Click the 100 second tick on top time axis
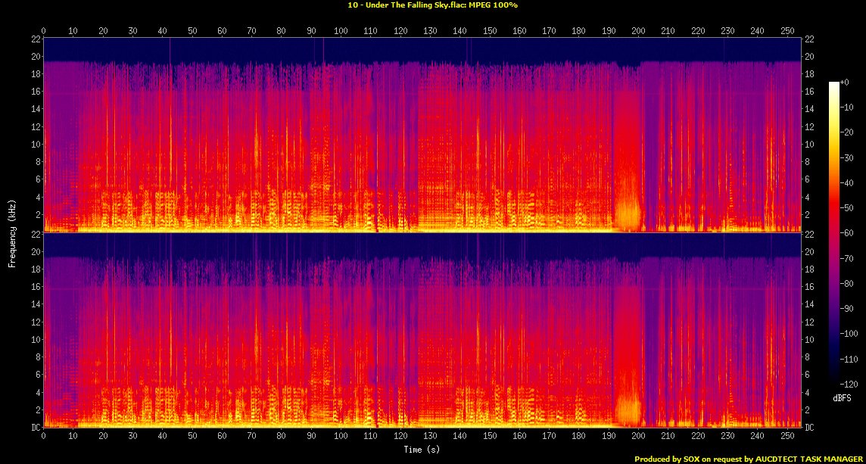This screenshot has width=866, height=464. point(341,31)
